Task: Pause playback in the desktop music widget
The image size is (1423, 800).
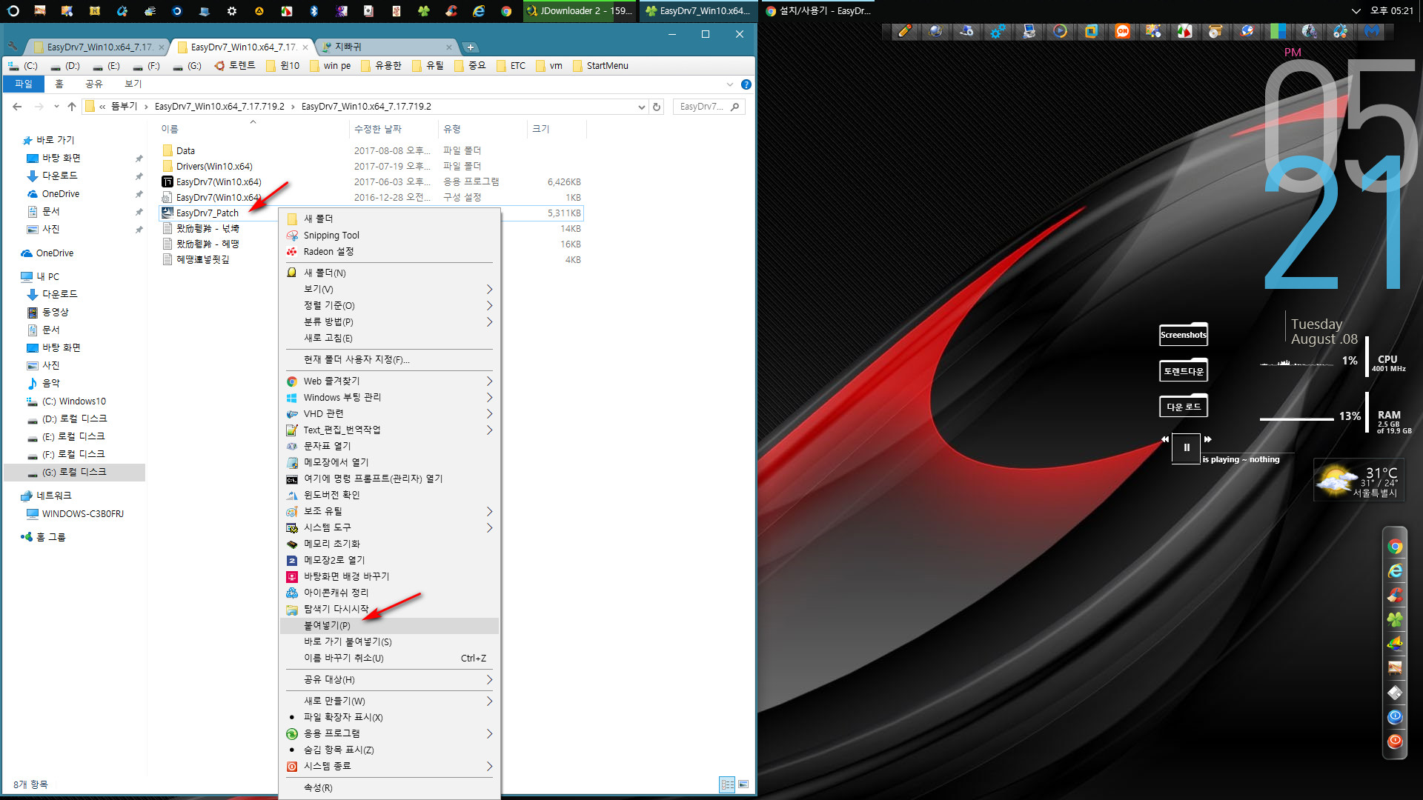Action: [1186, 447]
